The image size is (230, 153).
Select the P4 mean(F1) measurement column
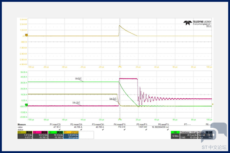(x=120, y=124)
